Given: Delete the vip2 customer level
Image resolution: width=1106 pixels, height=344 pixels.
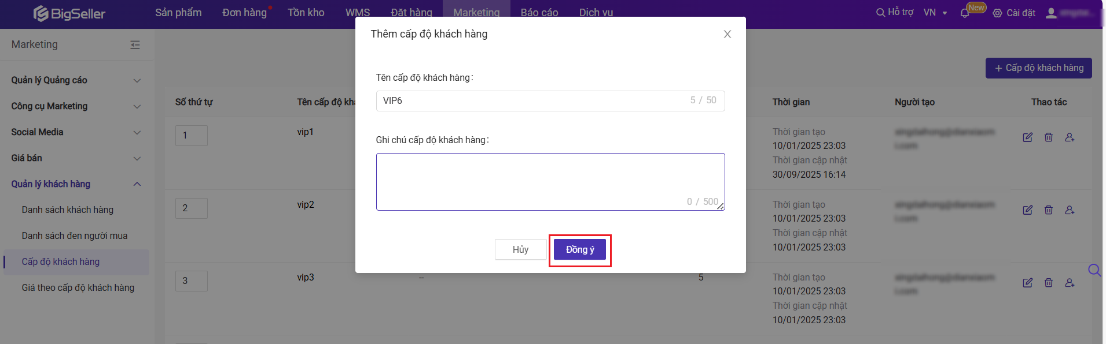Looking at the screenshot, I should (x=1048, y=210).
